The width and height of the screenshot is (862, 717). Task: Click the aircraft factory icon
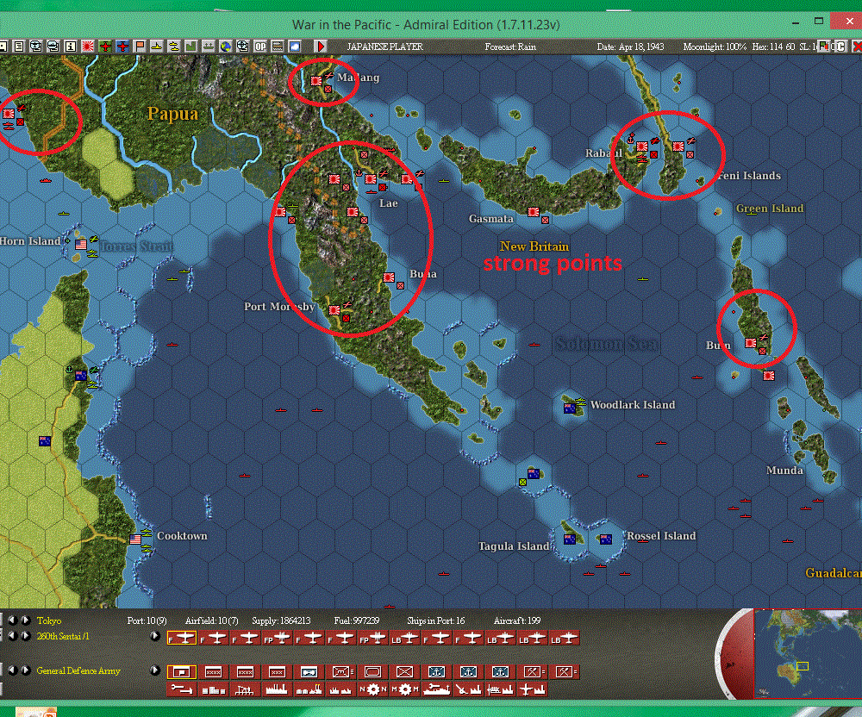pos(532,689)
